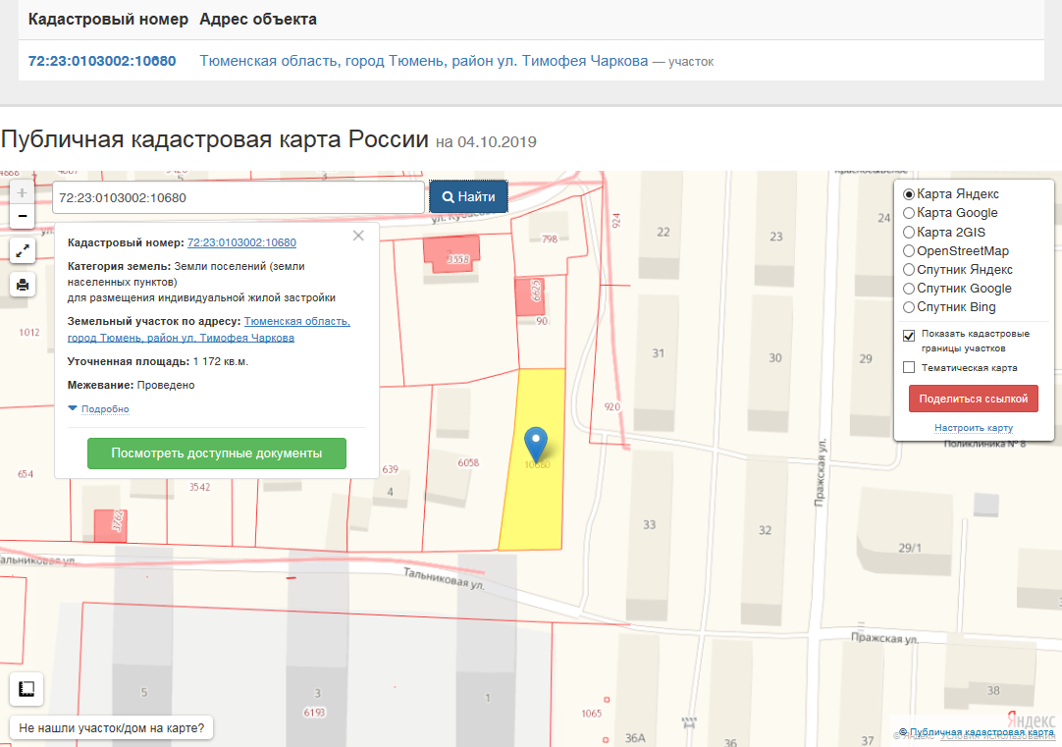Click Посмотреть доступные документы button
Image resolution: width=1062 pixels, height=747 pixels.
[217, 454]
